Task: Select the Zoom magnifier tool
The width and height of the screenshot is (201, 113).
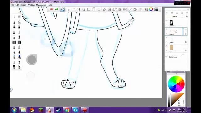Action: (x=62, y=9)
